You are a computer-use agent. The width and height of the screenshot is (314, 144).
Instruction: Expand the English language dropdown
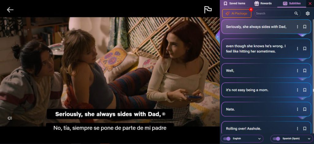[259, 139]
